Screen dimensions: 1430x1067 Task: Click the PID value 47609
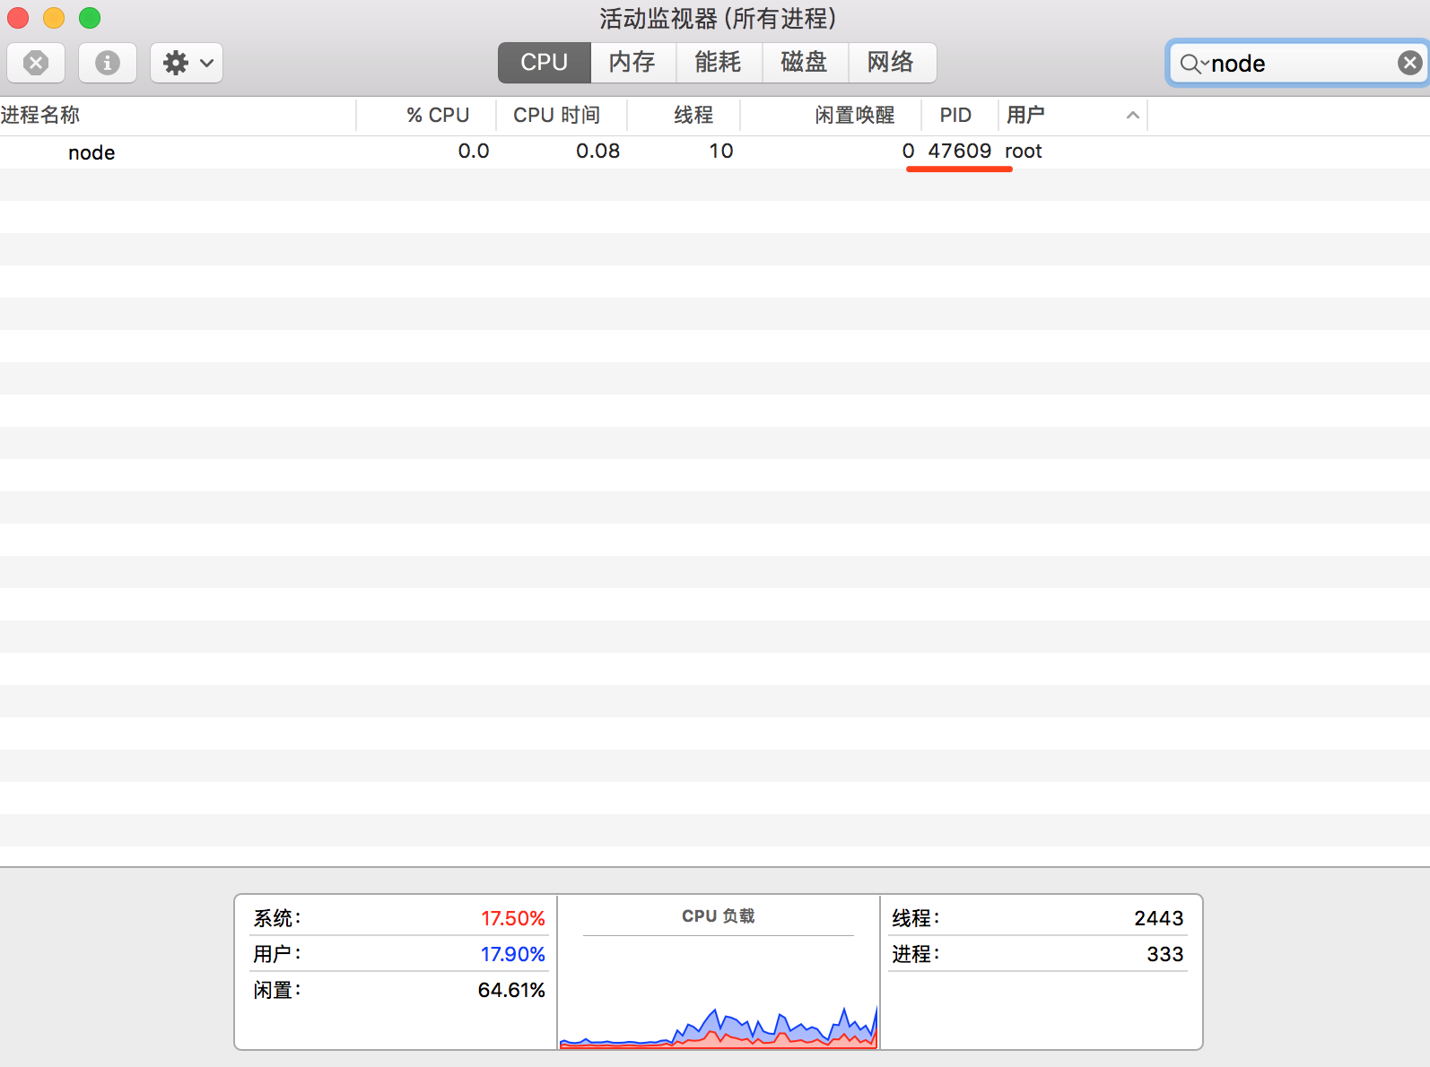960,151
